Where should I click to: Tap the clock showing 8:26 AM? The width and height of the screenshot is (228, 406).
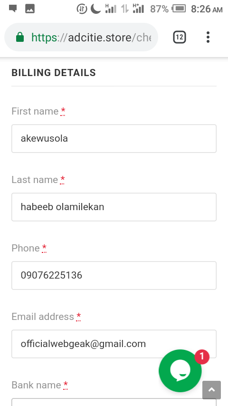tap(207, 9)
